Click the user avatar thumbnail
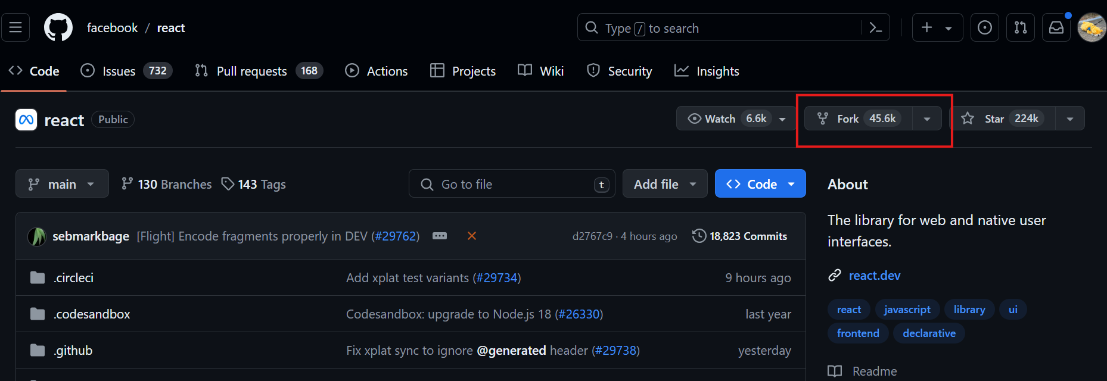Screen dimensions: 1107x381 click(x=1092, y=27)
